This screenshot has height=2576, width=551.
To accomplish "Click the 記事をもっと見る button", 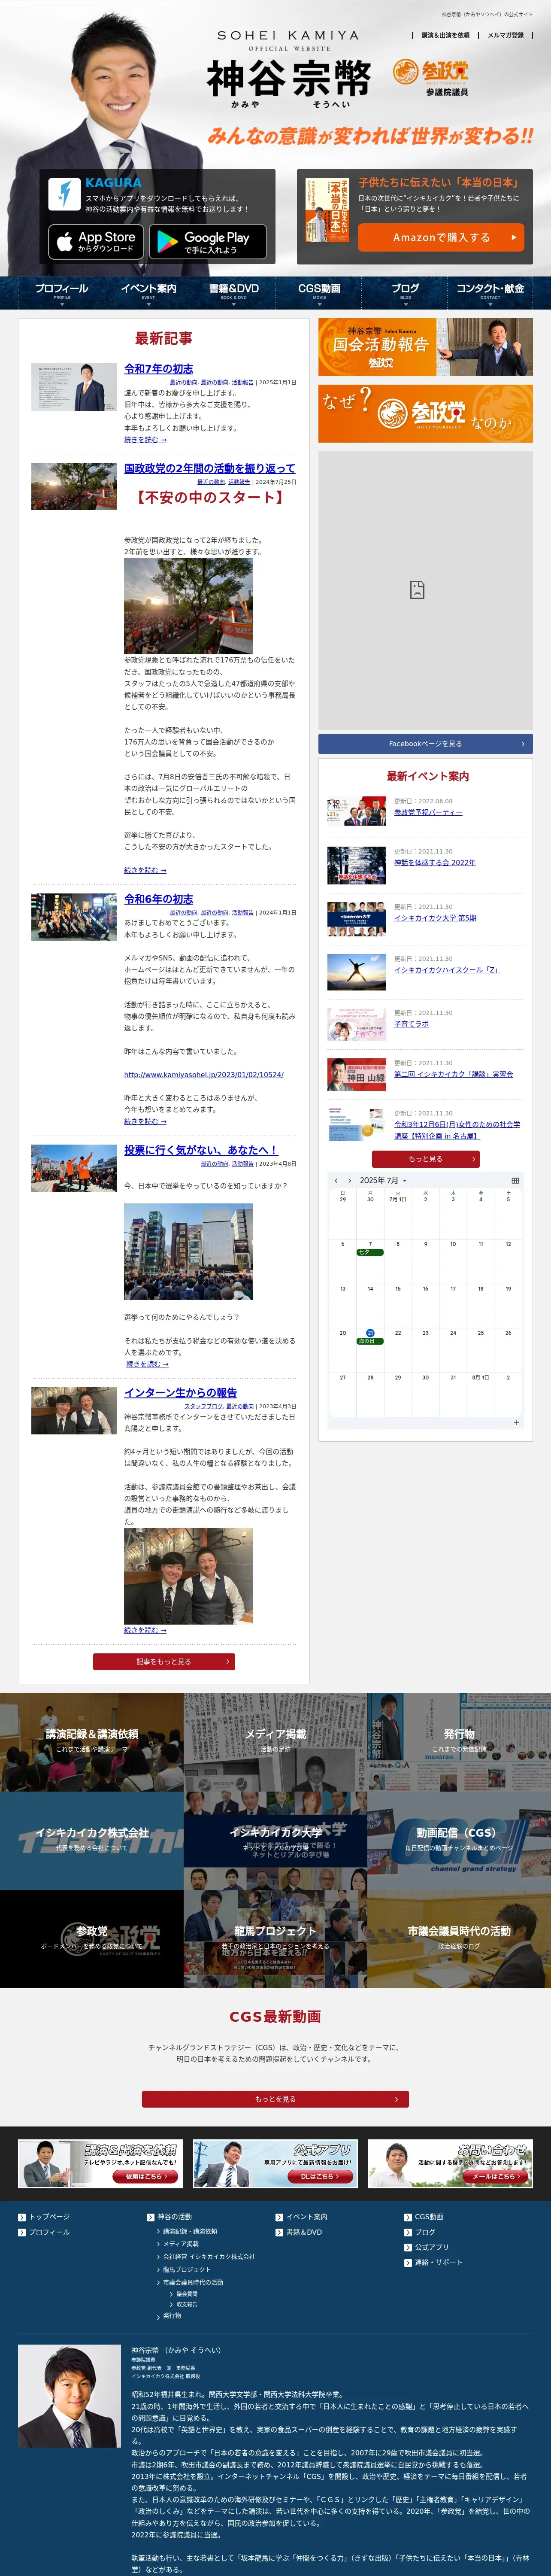I will 164,1662.
